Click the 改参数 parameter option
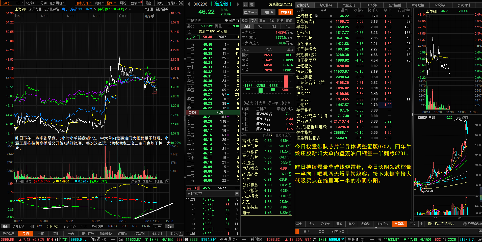This screenshot has height=242, width=482. 136,181
